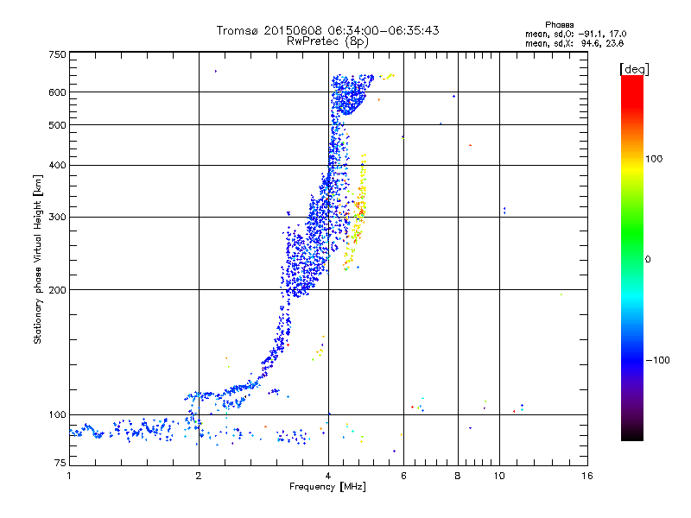Click the 'Phases' header text
This screenshot has height=518, width=691.
coord(559,25)
